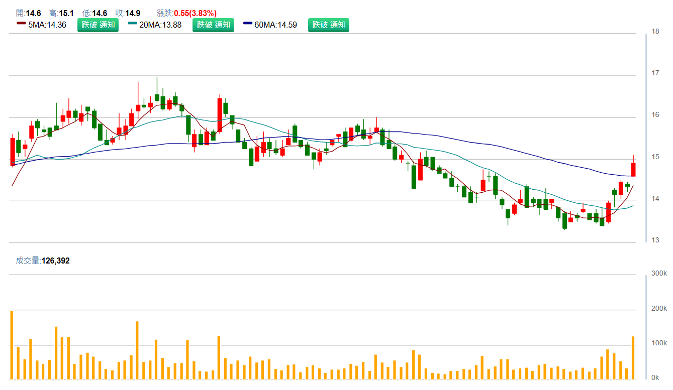Screen dimensions: 673x390
Task: Click the 5MA dark red legend line
Action: point(21,23)
